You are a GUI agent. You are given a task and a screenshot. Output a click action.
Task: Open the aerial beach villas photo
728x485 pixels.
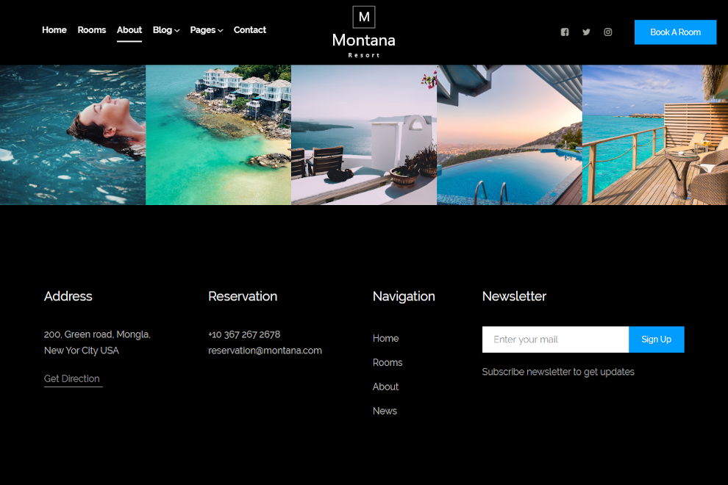(x=218, y=134)
